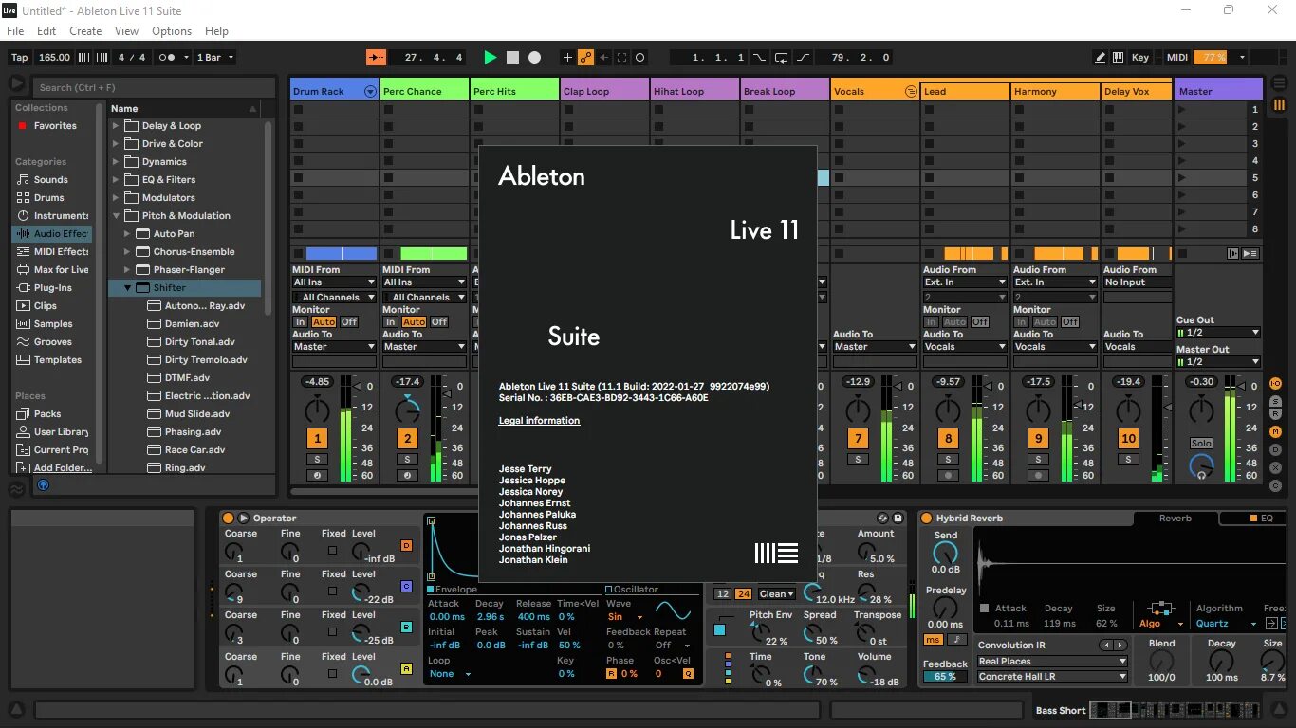This screenshot has width=1296, height=728.
Task: Toggle the Hybrid Reverb device activator
Action: (x=926, y=518)
